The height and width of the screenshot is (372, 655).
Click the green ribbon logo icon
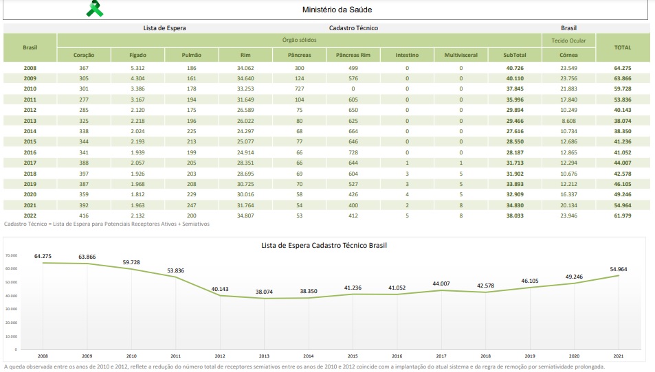pos(95,9)
